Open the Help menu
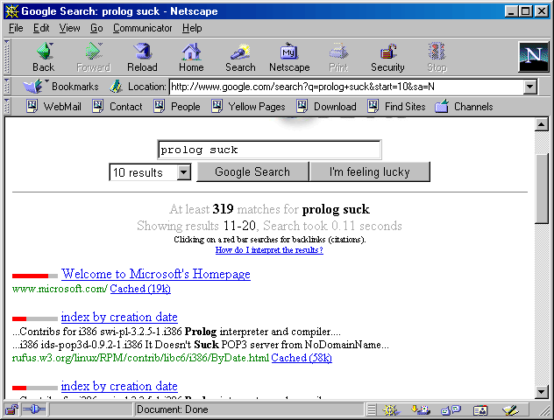This screenshot has height=420, width=554. [x=192, y=28]
